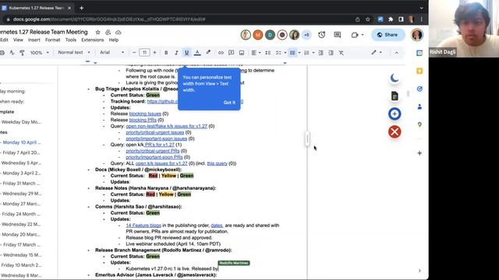The height and width of the screenshot is (280, 499).
Task: Toggle italic formatting
Action: pyautogui.click(x=176, y=53)
